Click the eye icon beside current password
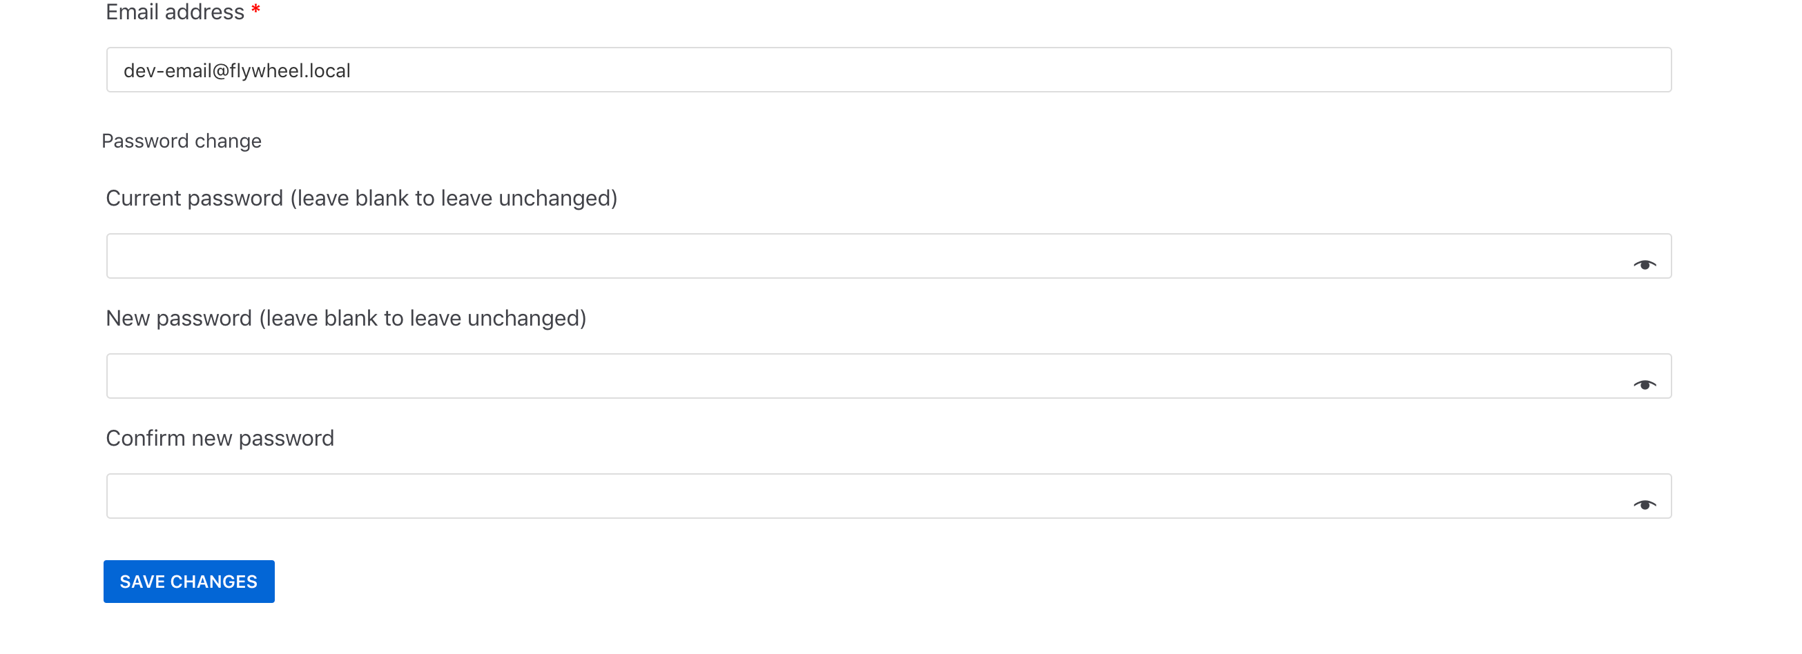The image size is (1802, 654). tap(1646, 264)
